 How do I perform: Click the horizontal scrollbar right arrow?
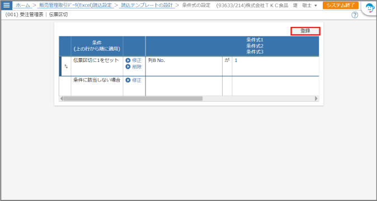coord(317,99)
